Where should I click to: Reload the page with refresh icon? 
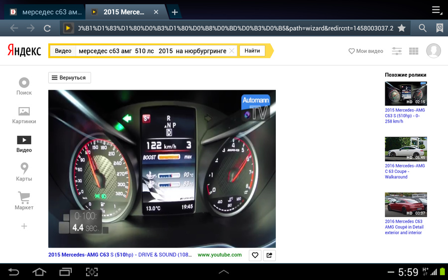pyautogui.click(x=47, y=28)
